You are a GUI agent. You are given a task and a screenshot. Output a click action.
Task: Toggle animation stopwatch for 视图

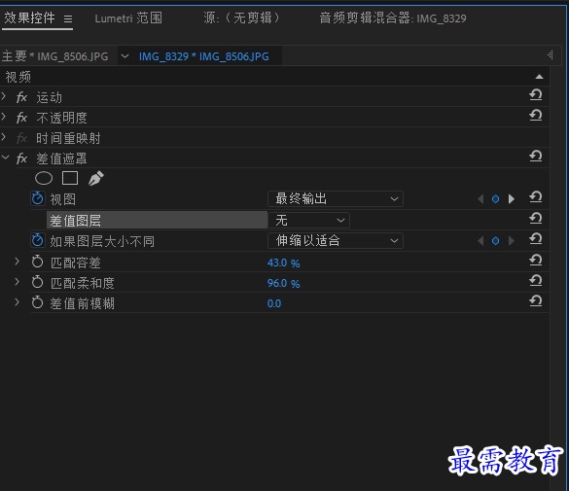pos(37,198)
